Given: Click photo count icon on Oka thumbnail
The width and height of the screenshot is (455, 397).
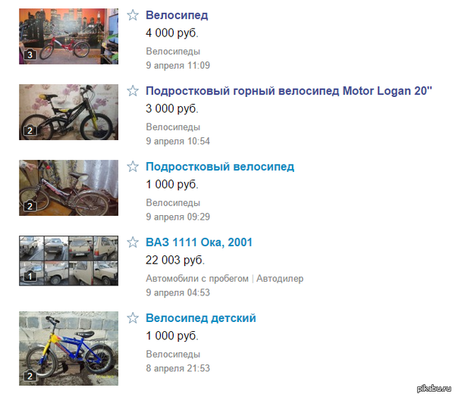Looking at the screenshot, I should click(30, 276).
